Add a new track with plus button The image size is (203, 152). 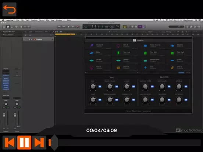pyautogui.click(x=26, y=35)
